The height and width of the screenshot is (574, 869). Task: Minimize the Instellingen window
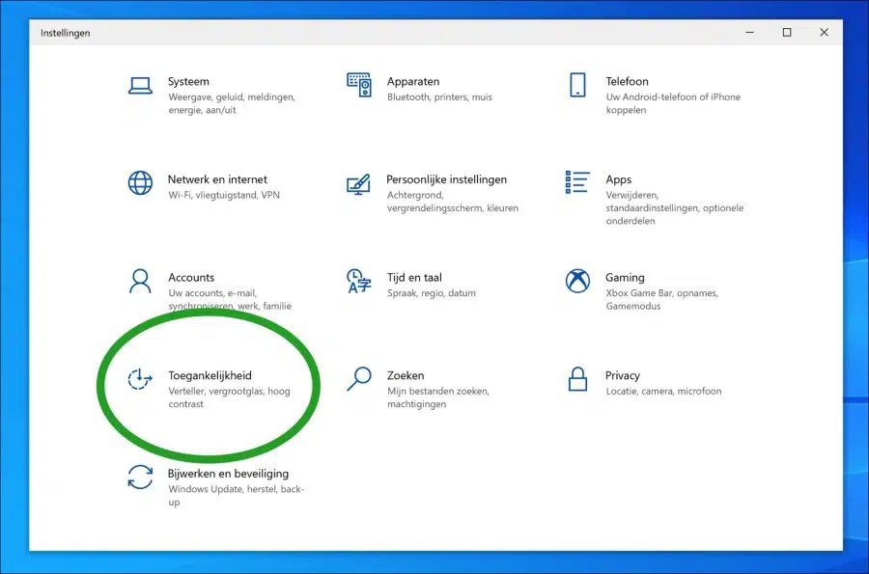750,33
